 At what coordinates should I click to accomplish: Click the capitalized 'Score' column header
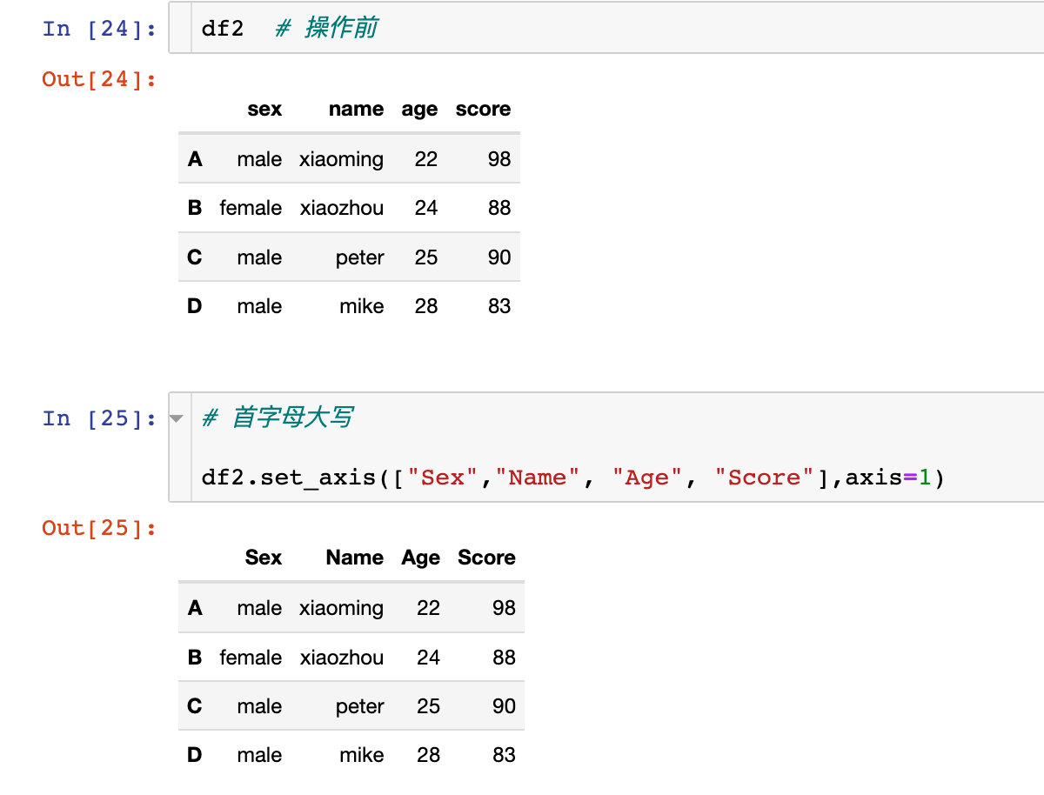[486, 558]
